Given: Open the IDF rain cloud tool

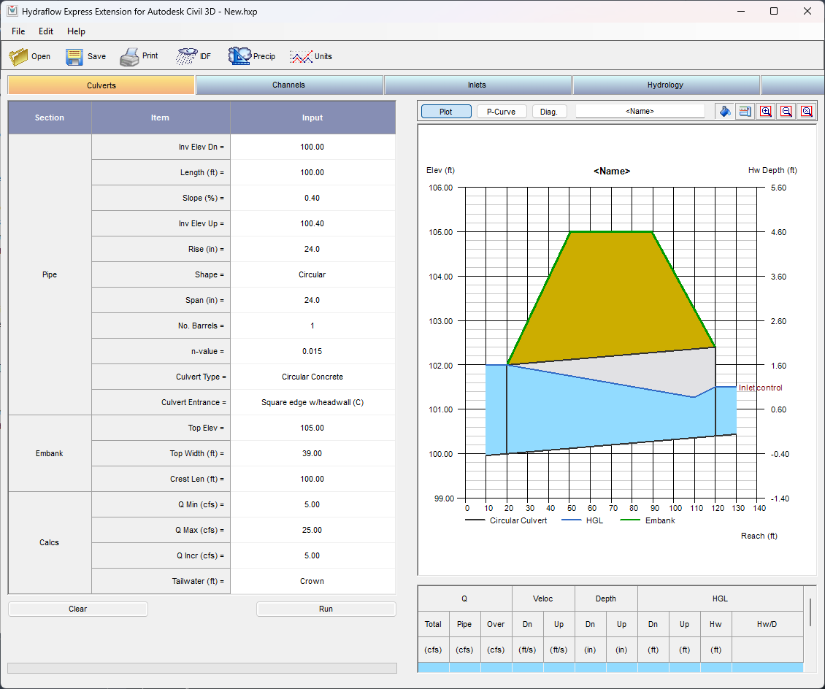Looking at the screenshot, I should tap(187, 56).
